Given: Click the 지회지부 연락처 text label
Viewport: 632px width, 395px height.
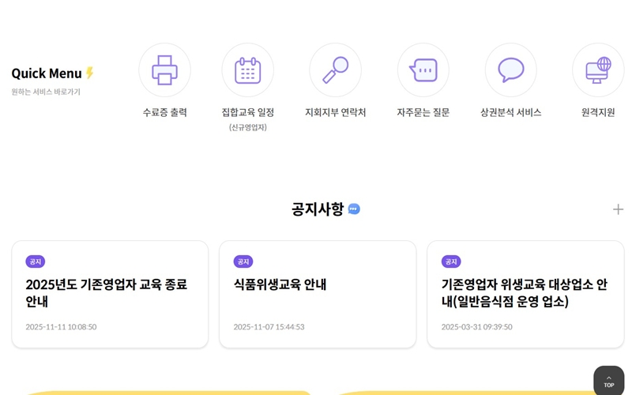Looking at the screenshot, I should (335, 112).
